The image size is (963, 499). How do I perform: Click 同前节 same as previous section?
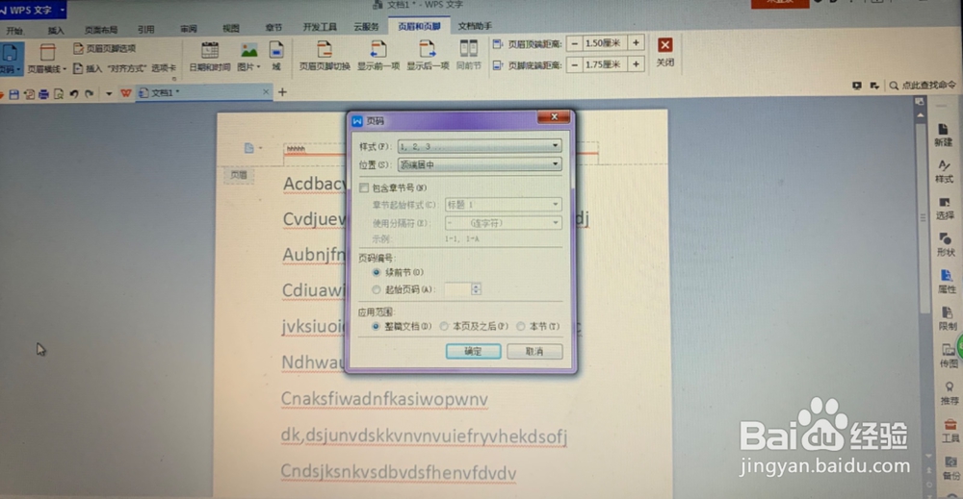[469, 56]
